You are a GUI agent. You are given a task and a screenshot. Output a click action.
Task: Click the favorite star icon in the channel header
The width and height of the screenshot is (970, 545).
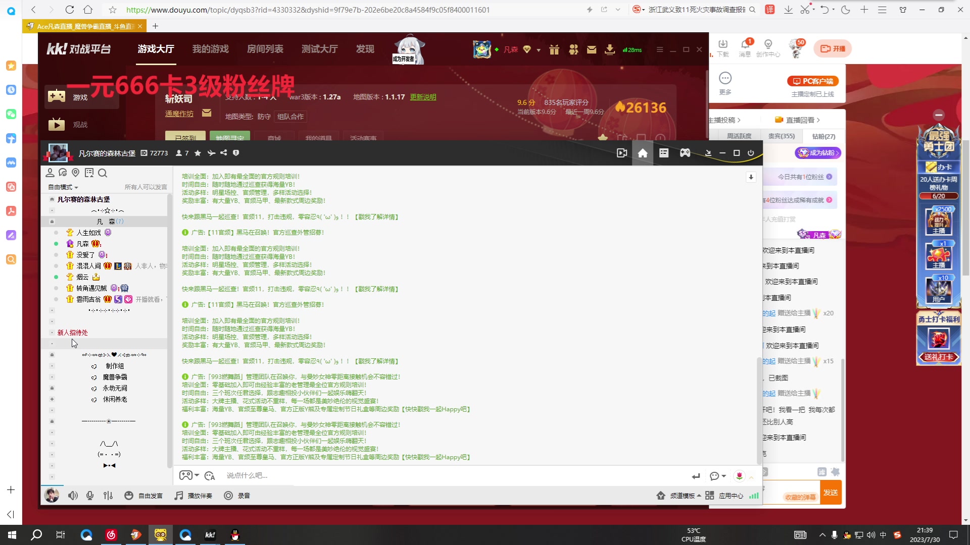198,153
